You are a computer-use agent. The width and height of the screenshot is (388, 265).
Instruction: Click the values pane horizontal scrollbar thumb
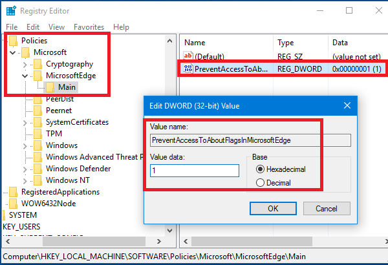point(252,241)
